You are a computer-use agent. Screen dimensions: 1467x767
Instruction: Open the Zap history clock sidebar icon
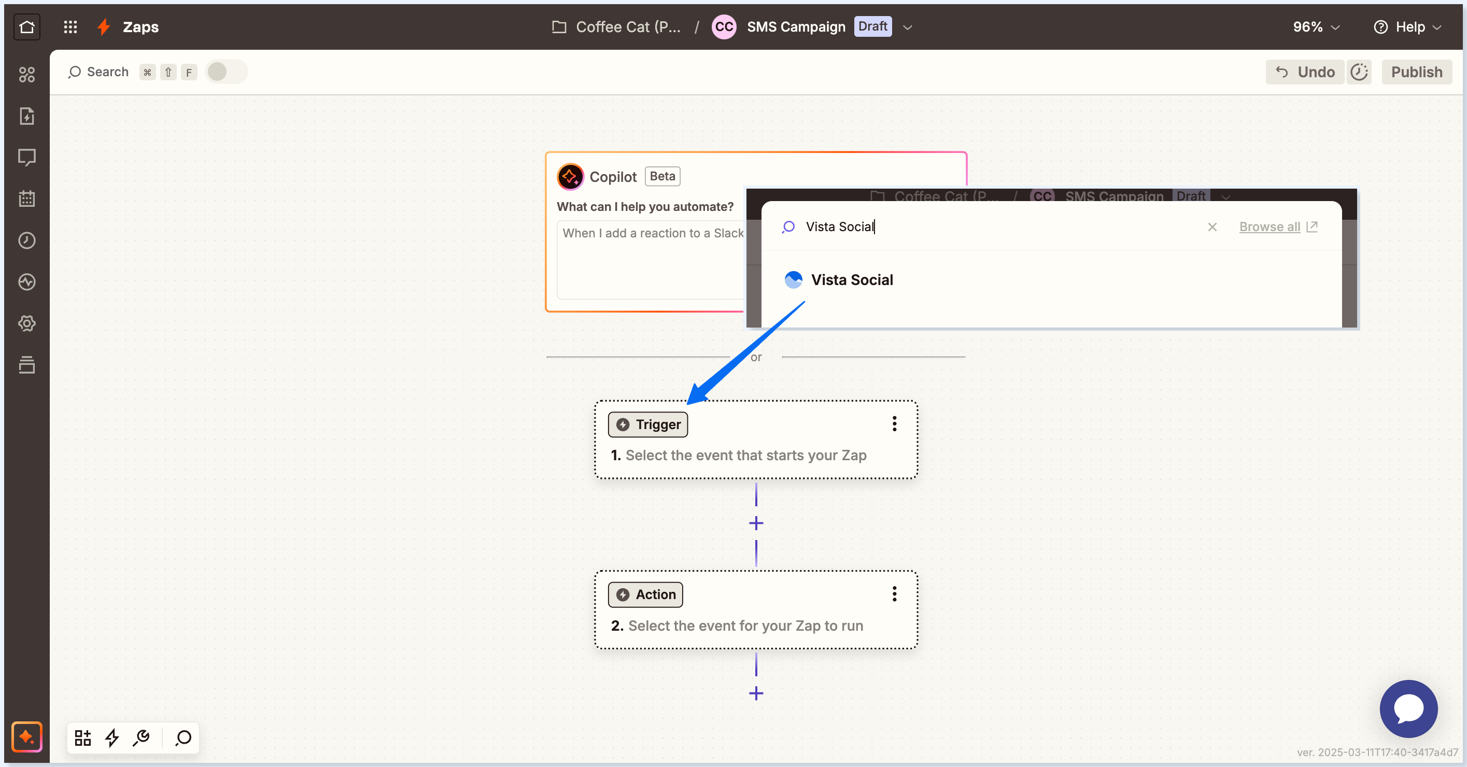coord(27,240)
